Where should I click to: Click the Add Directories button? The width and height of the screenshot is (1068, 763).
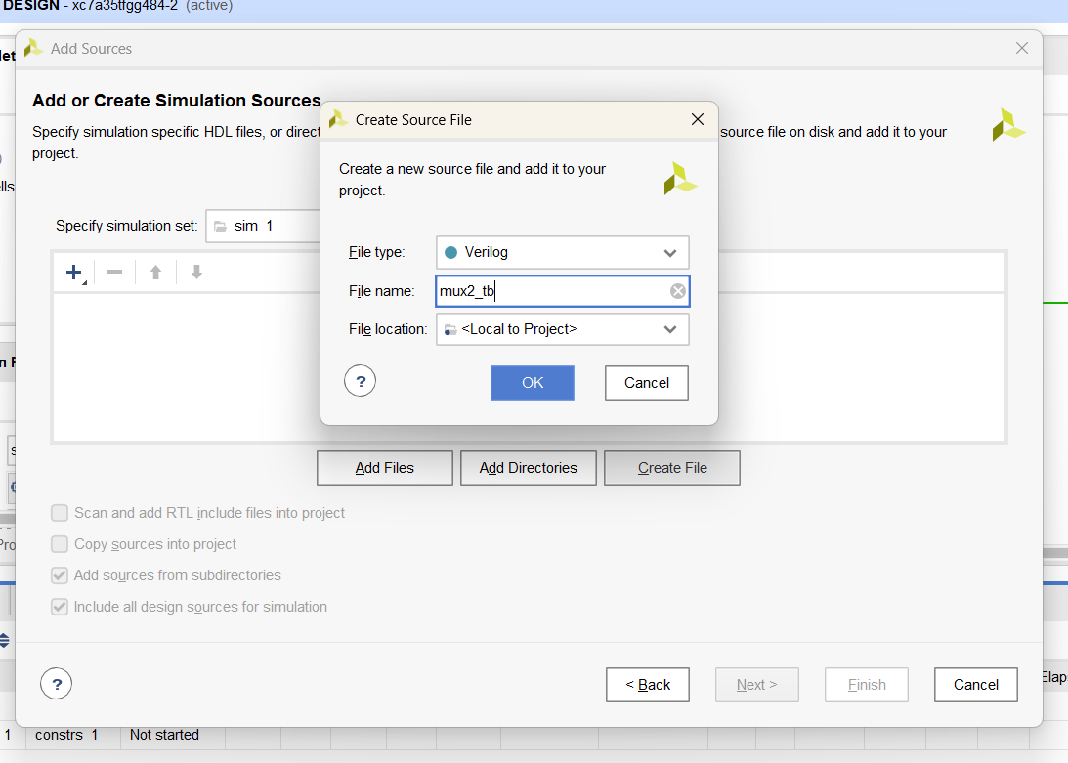pyautogui.click(x=529, y=468)
